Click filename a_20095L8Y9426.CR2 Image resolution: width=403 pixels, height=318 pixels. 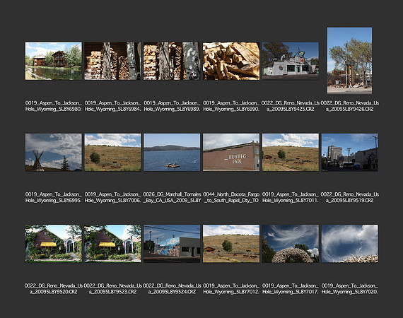349,106
